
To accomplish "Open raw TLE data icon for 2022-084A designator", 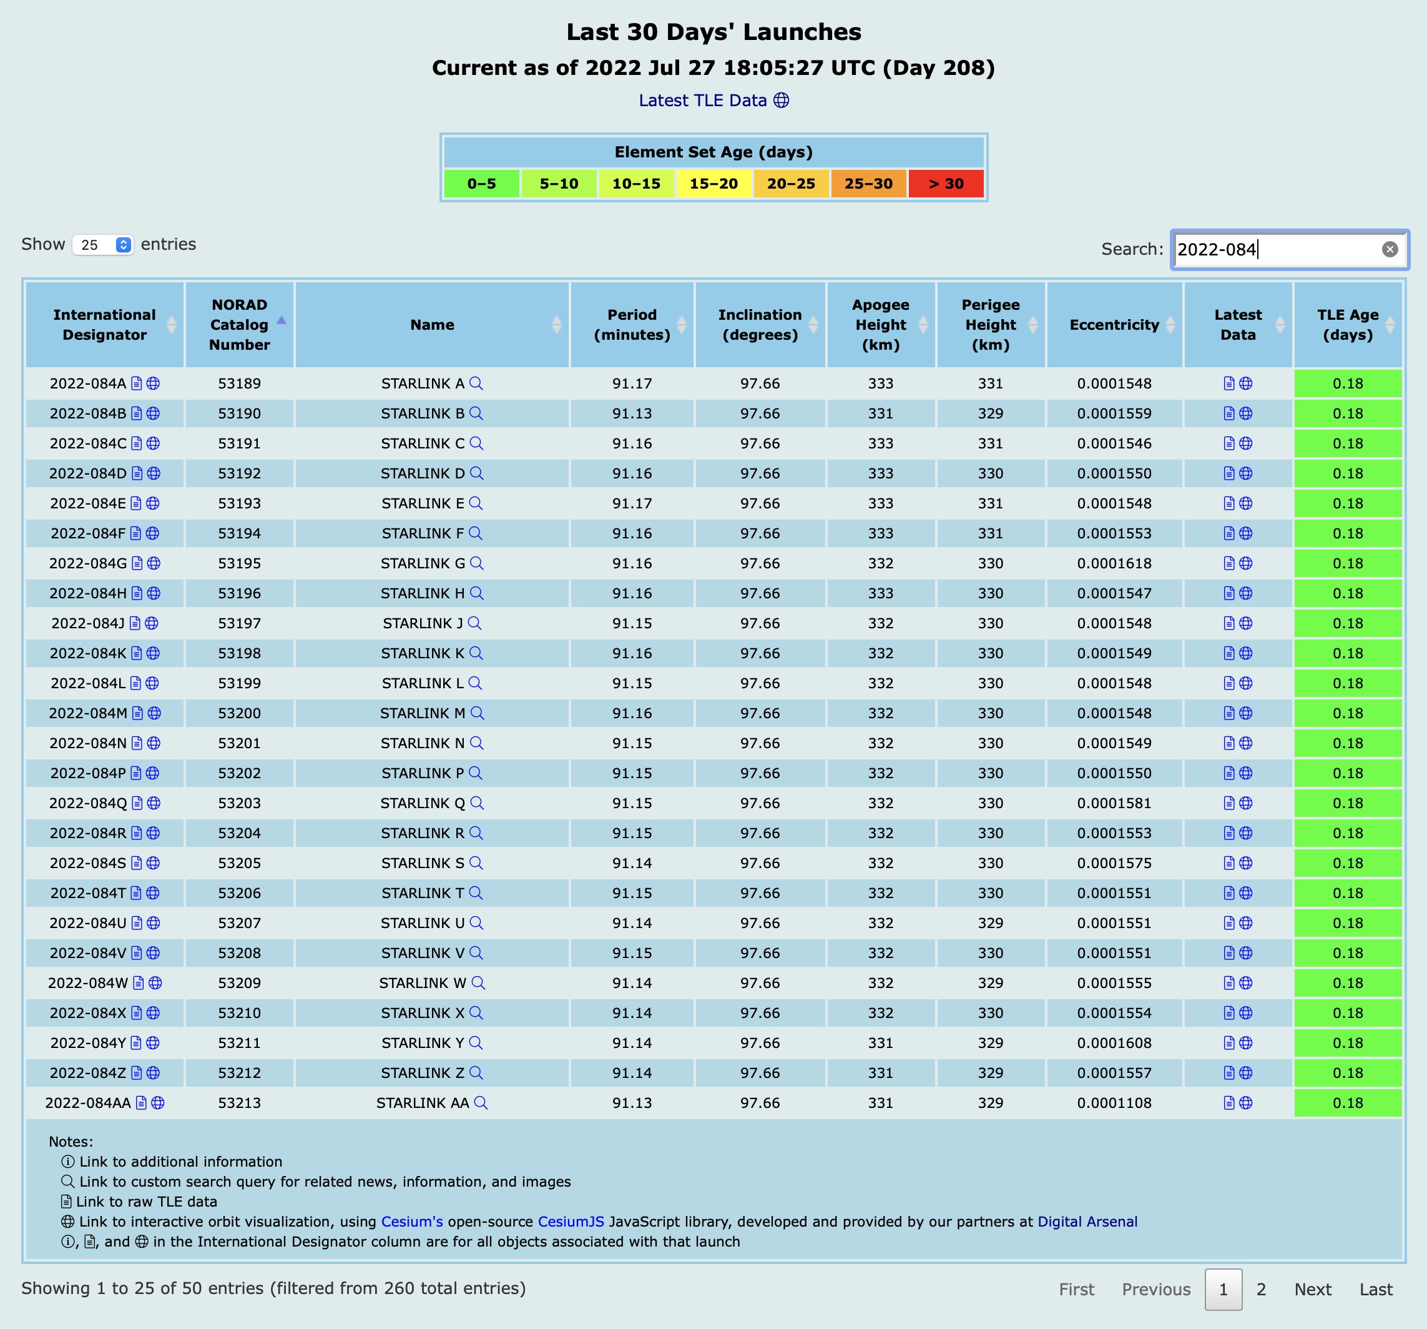I will tap(136, 383).
